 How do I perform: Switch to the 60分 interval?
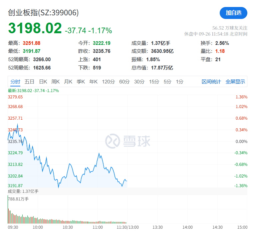click(x=124, y=82)
